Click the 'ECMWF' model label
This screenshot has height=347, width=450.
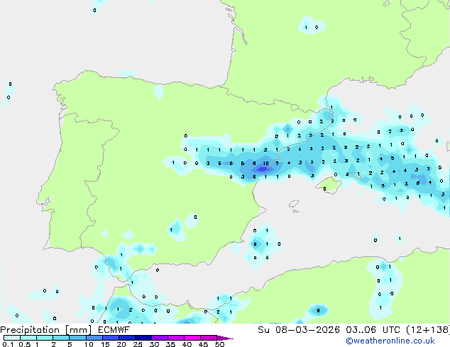click(114, 330)
